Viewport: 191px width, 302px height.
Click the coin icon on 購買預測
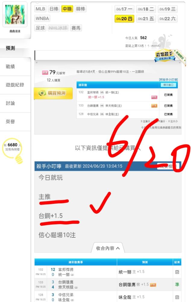pyautogui.click(x=42, y=93)
